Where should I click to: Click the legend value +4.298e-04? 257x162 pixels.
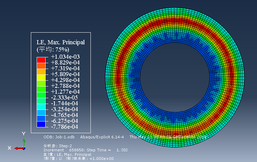pyautogui.click(x=65, y=80)
